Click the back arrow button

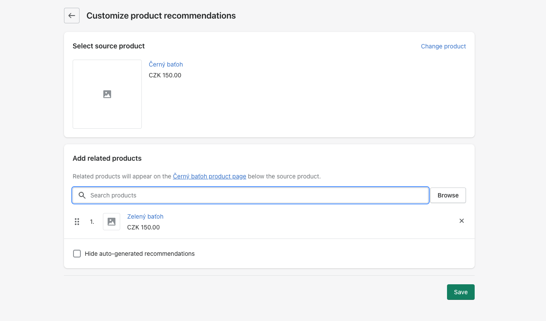[x=72, y=16]
